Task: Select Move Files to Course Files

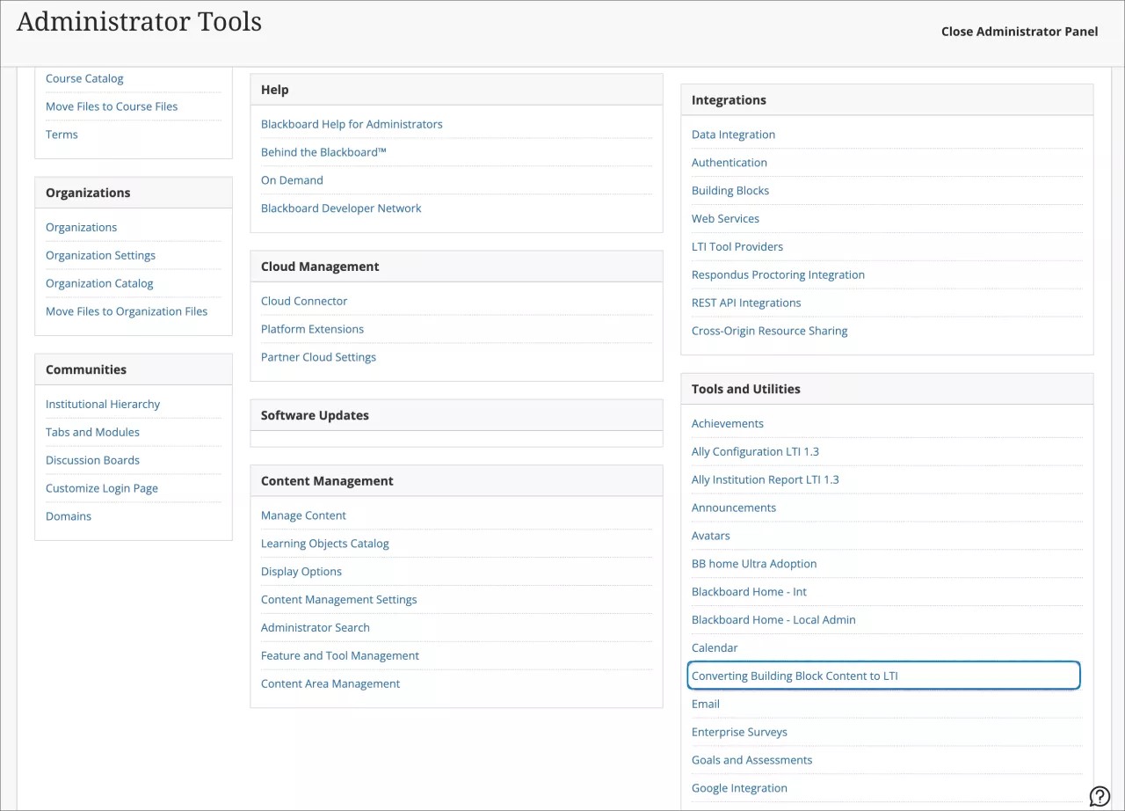Action: point(112,106)
